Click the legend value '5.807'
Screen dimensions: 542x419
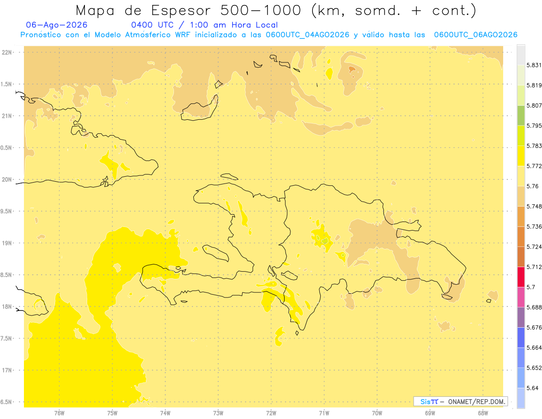[534, 105]
